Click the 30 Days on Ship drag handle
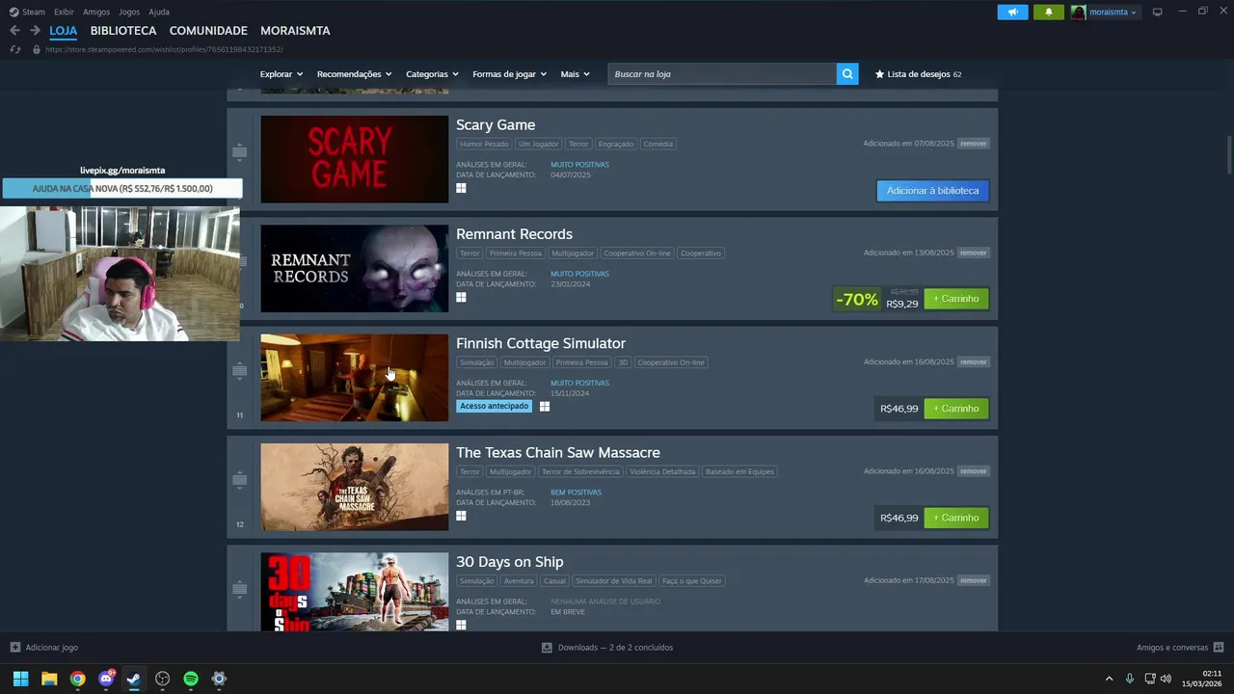Image resolution: width=1234 pixels, height=694 pixels. click(240, 589)
